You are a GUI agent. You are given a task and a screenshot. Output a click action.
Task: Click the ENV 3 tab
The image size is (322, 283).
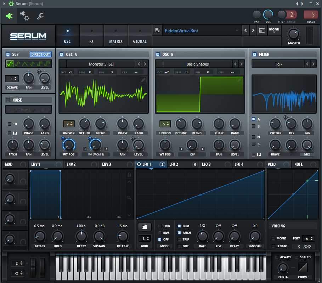(x=117, y=164)
